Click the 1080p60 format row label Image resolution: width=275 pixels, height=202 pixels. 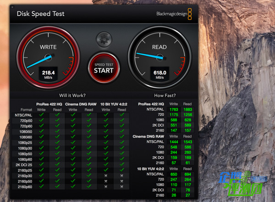(x=25, y=159)
